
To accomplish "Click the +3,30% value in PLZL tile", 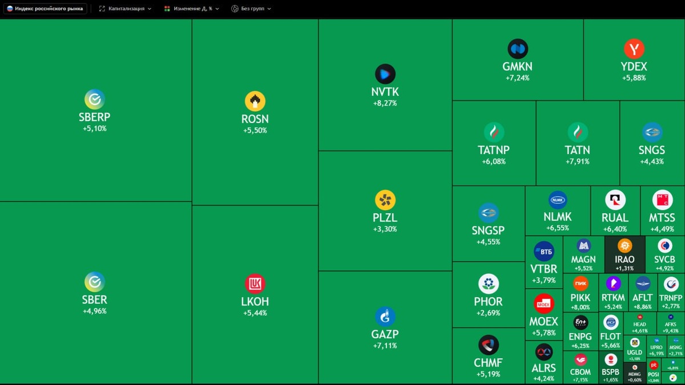I will coord(385,229).
